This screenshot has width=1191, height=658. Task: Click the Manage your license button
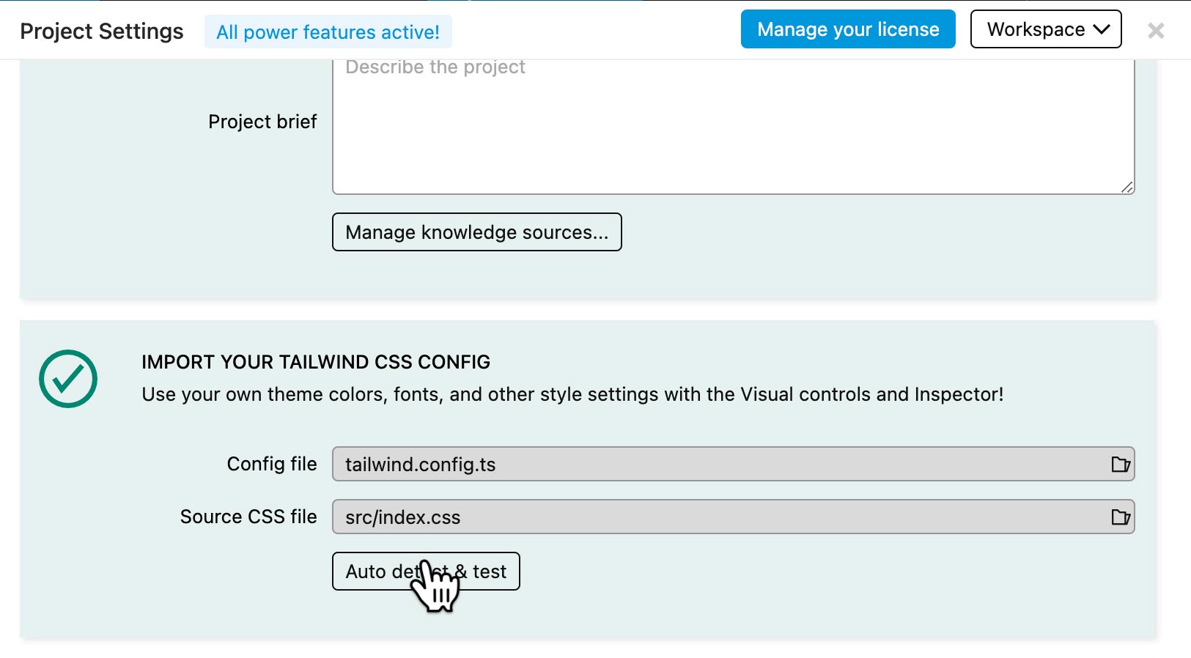click(848, 29)
